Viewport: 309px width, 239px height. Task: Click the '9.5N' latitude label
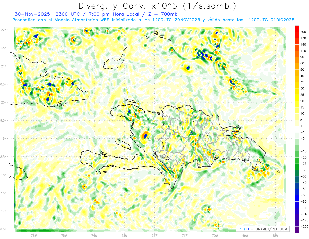pos(3,120)
